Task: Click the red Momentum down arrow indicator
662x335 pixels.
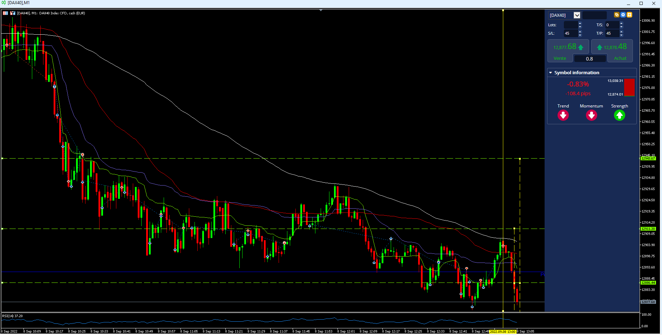Action: [592, 115]
